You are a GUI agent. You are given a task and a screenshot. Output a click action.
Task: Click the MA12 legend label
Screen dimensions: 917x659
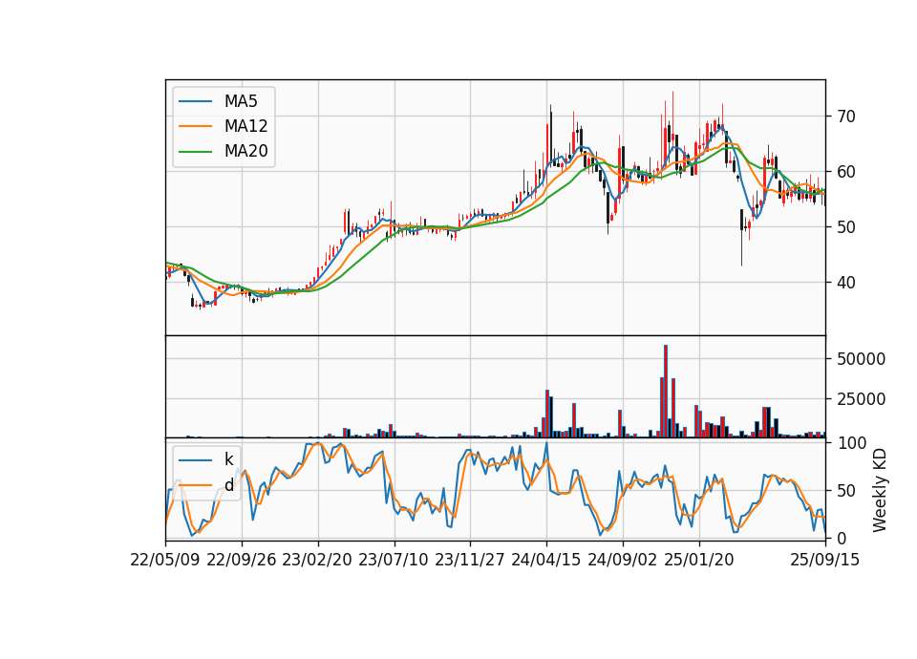pyautogui.click(x=245, y=126)
